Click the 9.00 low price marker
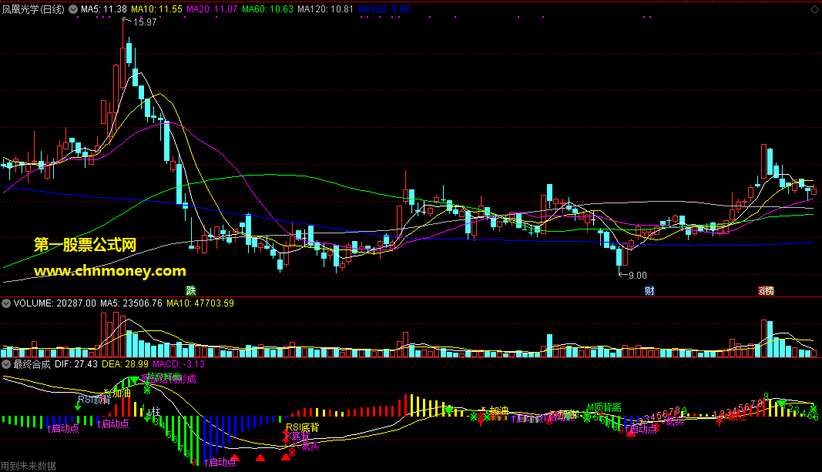822x472 pixels. [637, 275]
